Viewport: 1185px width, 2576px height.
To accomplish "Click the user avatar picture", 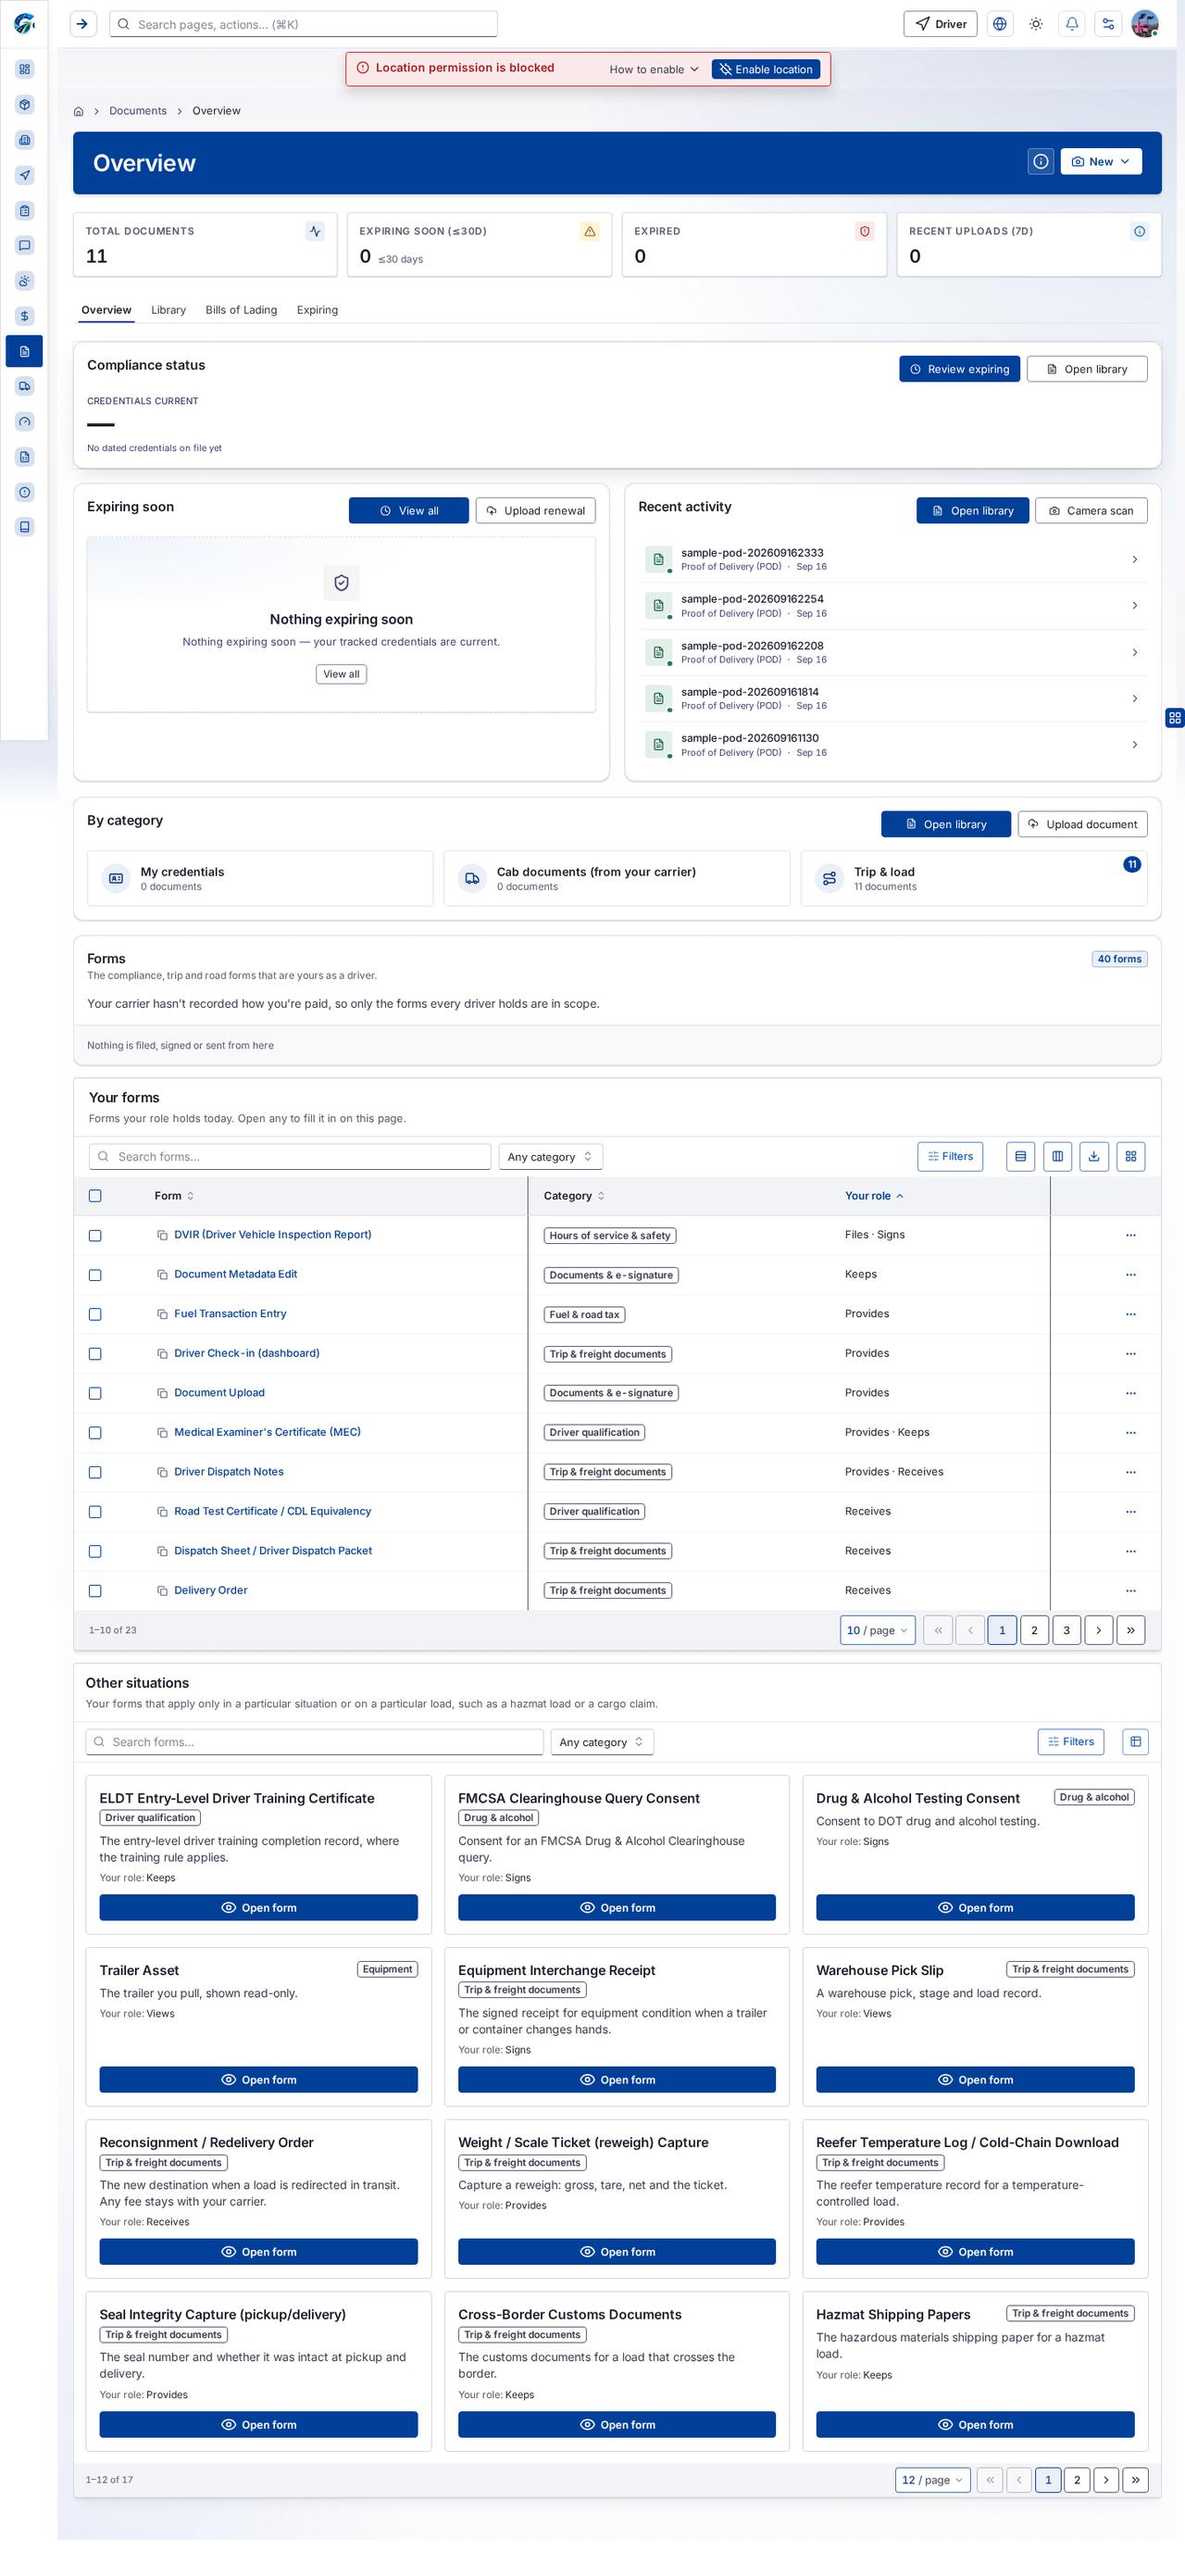I will [x=1144, y=24].
